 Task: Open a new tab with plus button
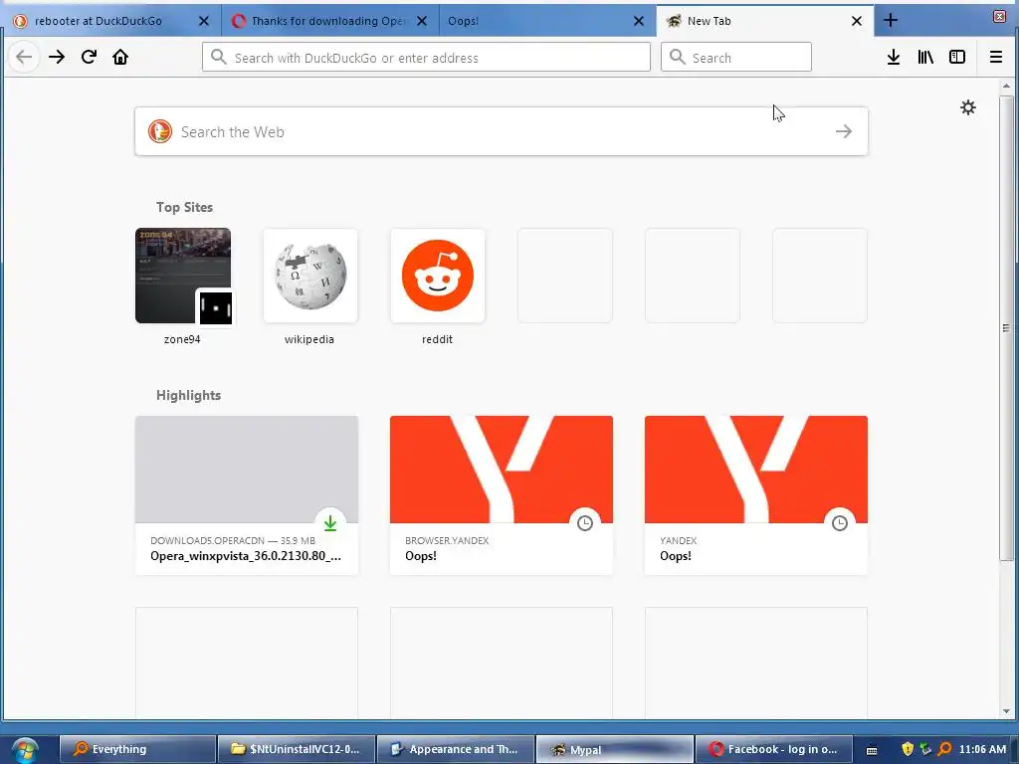891,21
